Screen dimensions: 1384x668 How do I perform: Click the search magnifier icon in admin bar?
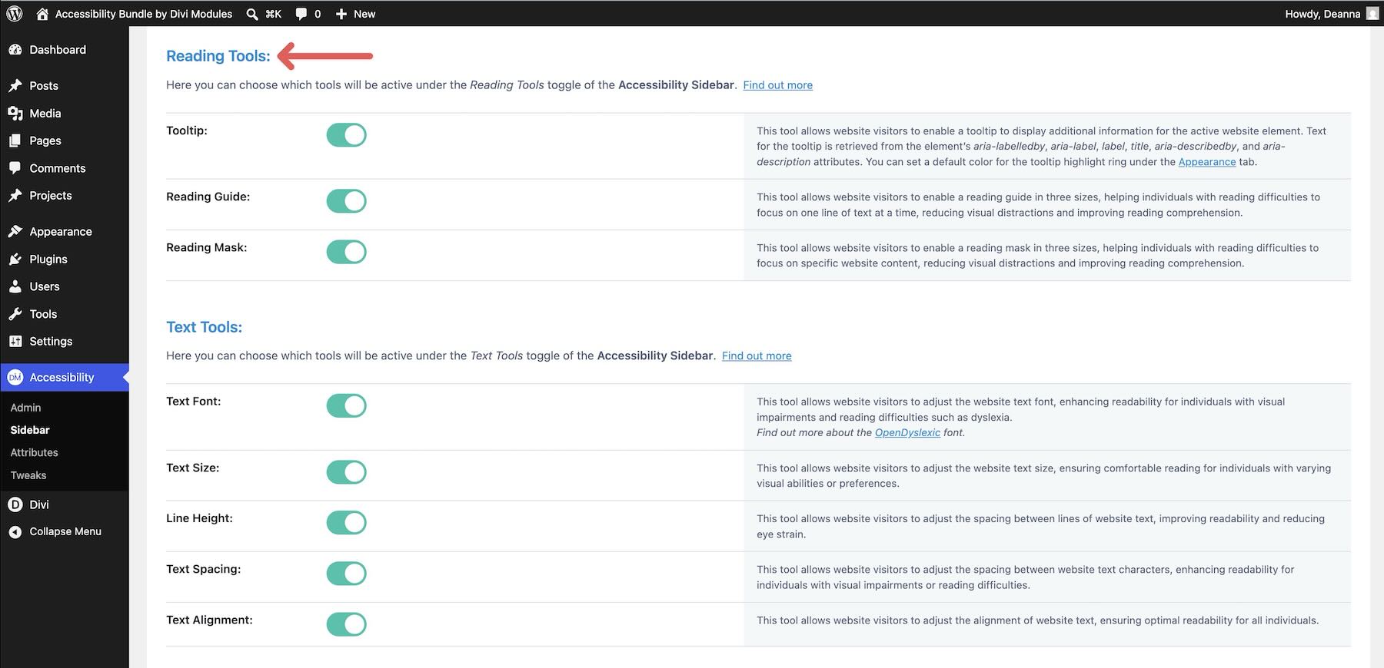[252, 14]
